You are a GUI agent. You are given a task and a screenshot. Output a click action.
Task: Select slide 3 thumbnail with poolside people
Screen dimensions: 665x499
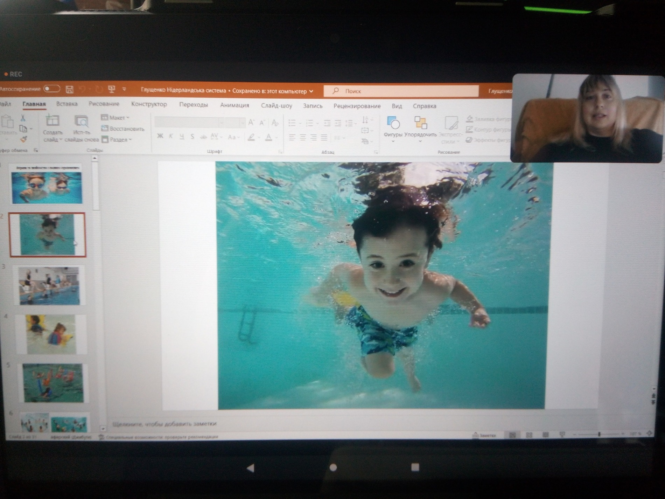coord(49,285)
